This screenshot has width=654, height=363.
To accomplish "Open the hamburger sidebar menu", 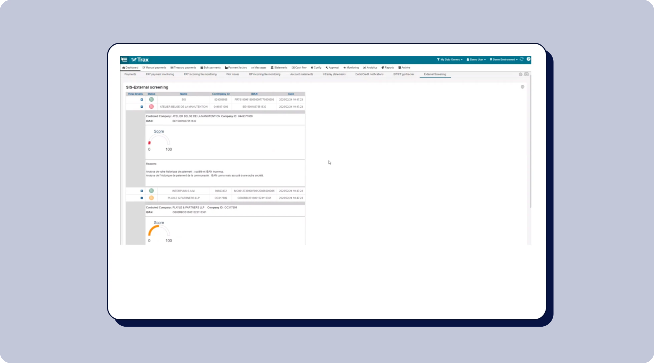I will tap(124, 60).
